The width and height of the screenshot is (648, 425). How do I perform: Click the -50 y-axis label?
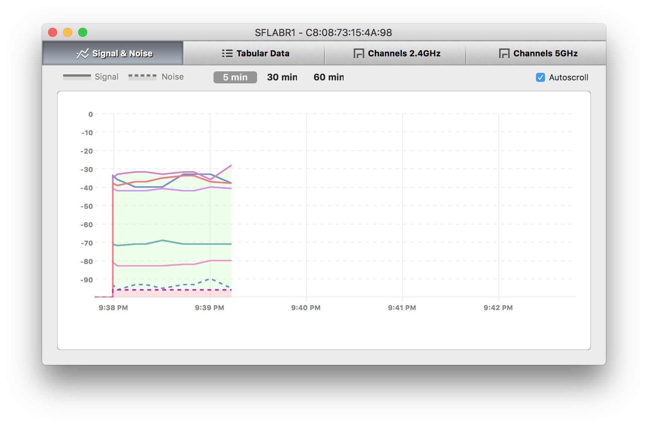click(x=86, y=206)
